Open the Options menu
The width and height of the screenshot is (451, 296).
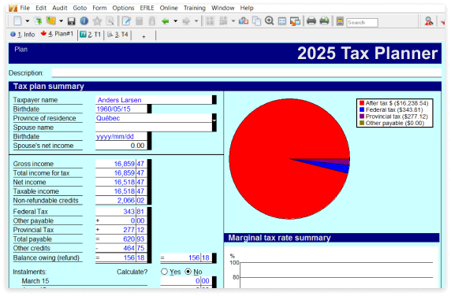123,8
